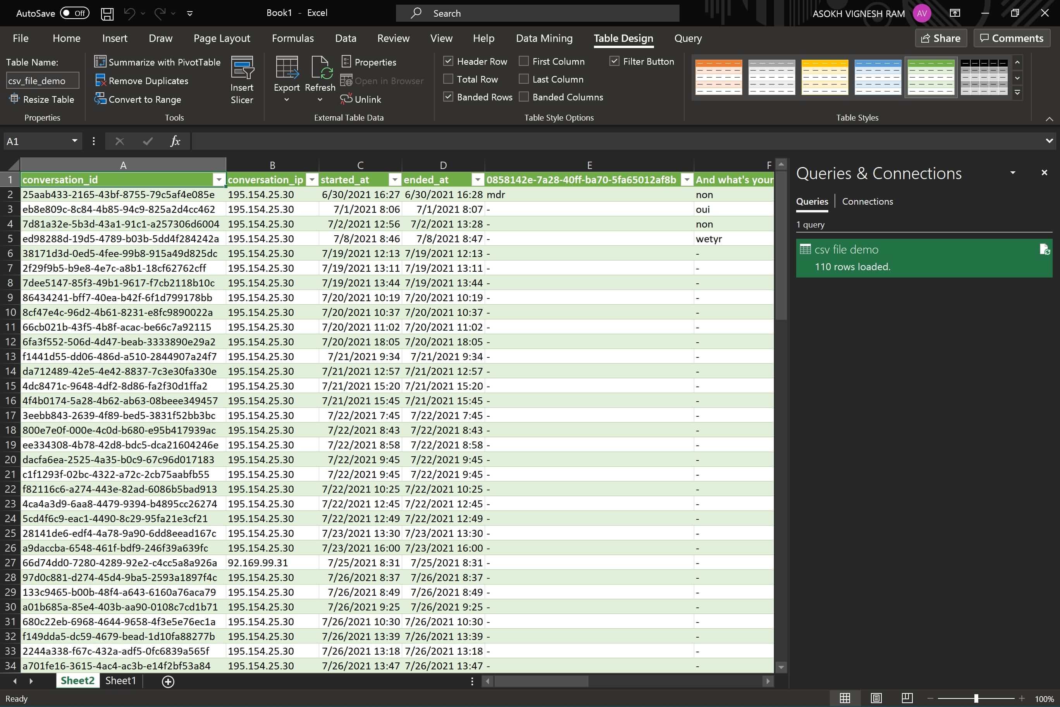Viewport: 1060px width, 707px height.
Task: Switch to Connections tab in pane
Action: pyautogui.click(x=867, y=202)
